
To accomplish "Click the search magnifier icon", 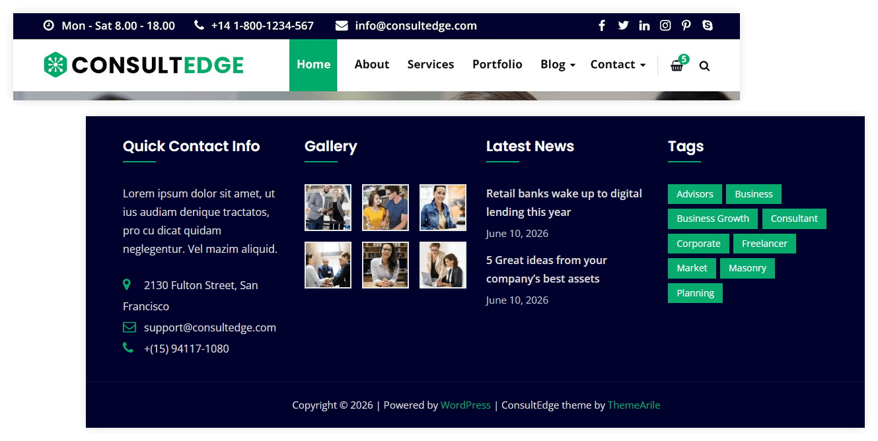I will tap(704, 66).
